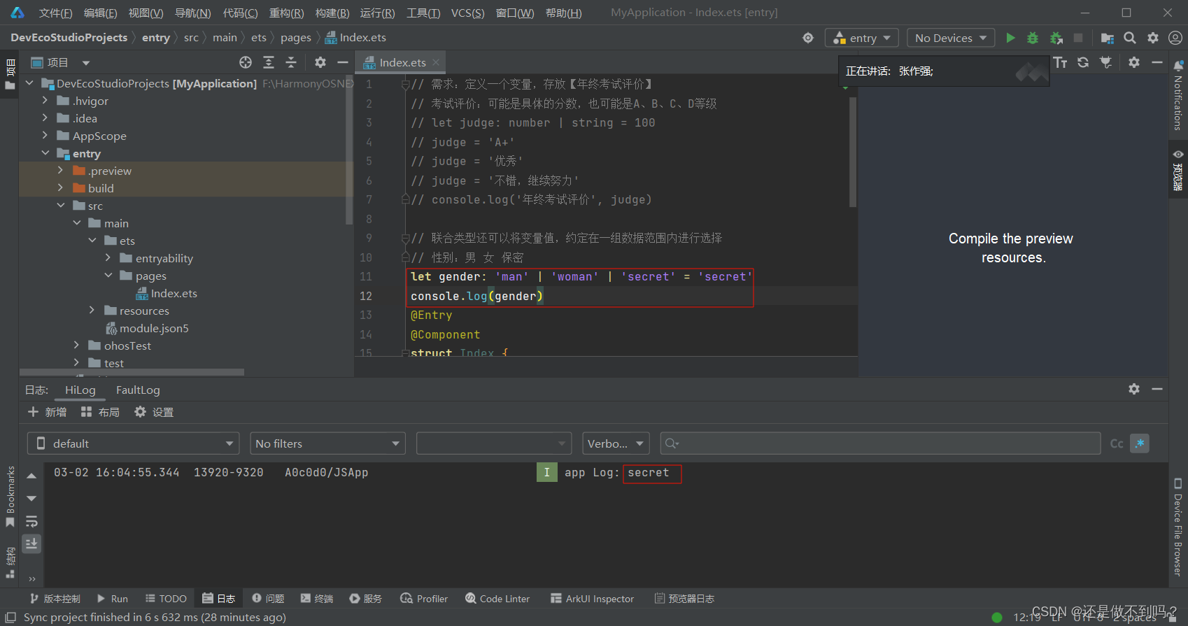Hide the project panel with minus icon
The width and height of the screenshot is (1188, 626).
point(343,62)
